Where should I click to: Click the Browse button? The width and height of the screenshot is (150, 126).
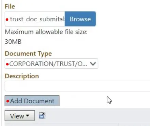click(80, 19)
